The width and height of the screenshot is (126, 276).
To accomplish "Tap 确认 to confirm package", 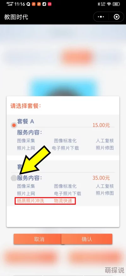I will click(x=87, y=239).
